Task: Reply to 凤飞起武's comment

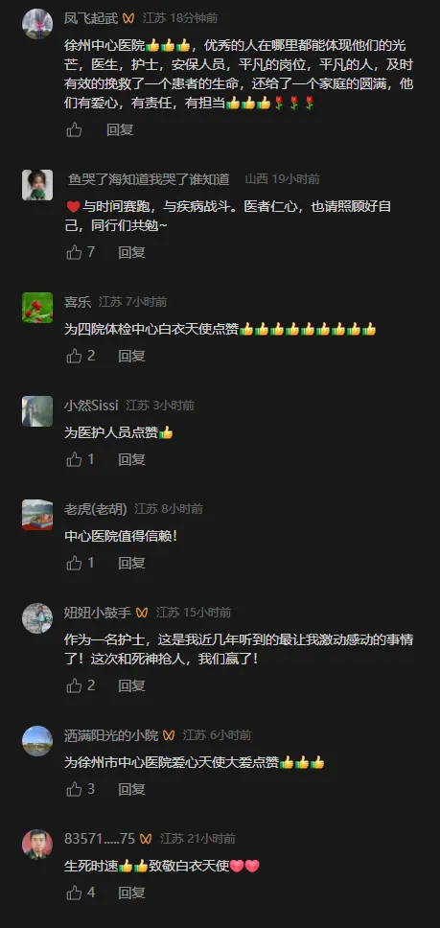Action: point(120,129)
